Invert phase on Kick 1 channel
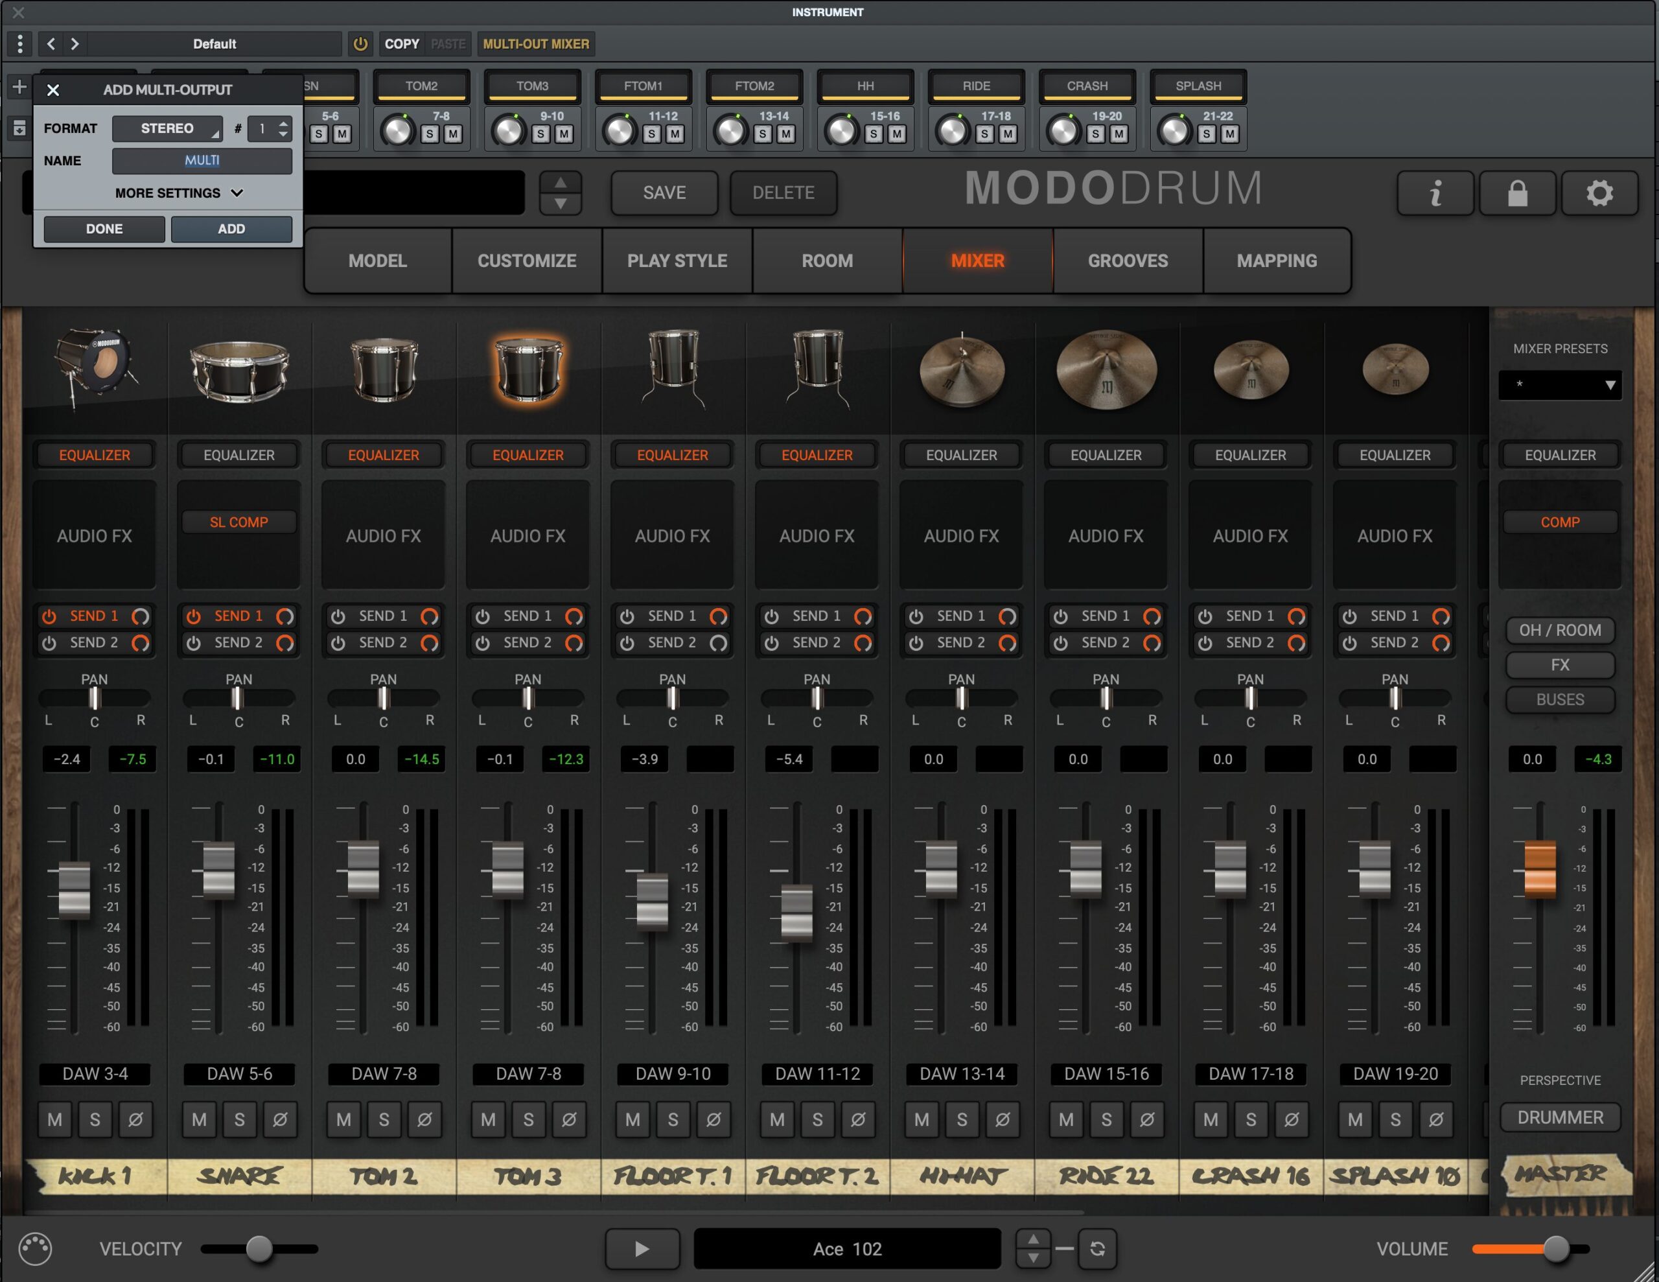 135,1119
